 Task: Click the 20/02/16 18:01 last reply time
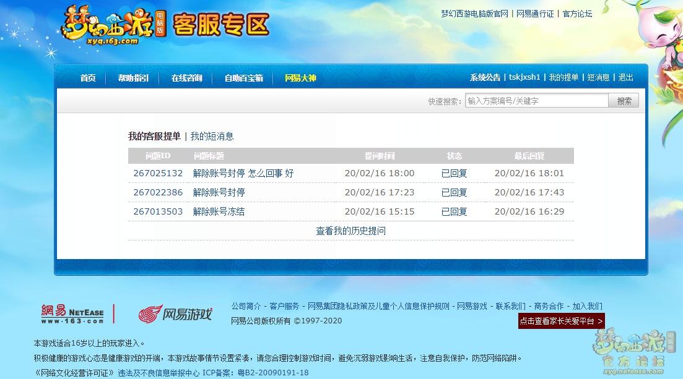[x=529, y=173]
